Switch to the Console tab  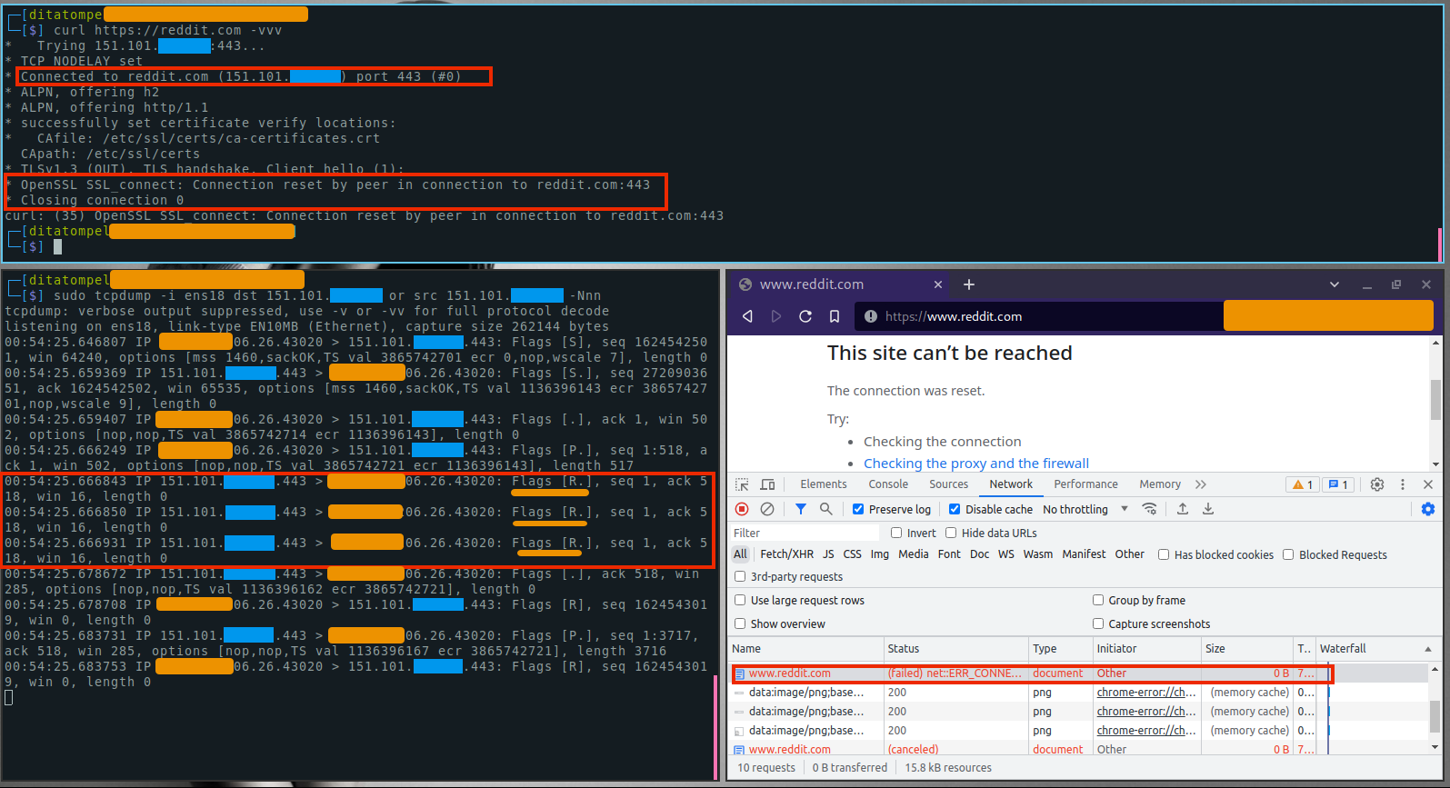(888, 484)
